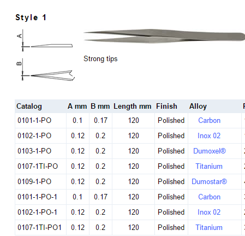
Task: Open the Titanium link for 0107-1TI-PO
Action: (209, 167)
